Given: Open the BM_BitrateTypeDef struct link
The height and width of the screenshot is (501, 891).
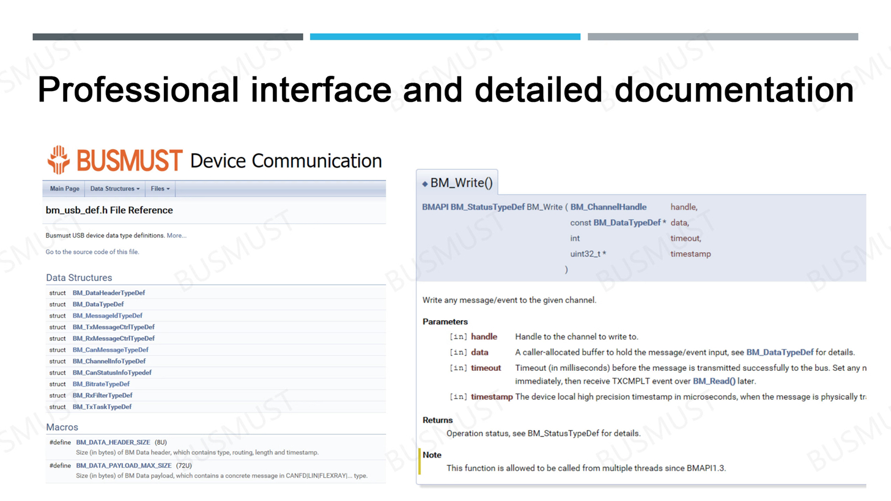Looking at the screenshot, I should click(101, 384).
